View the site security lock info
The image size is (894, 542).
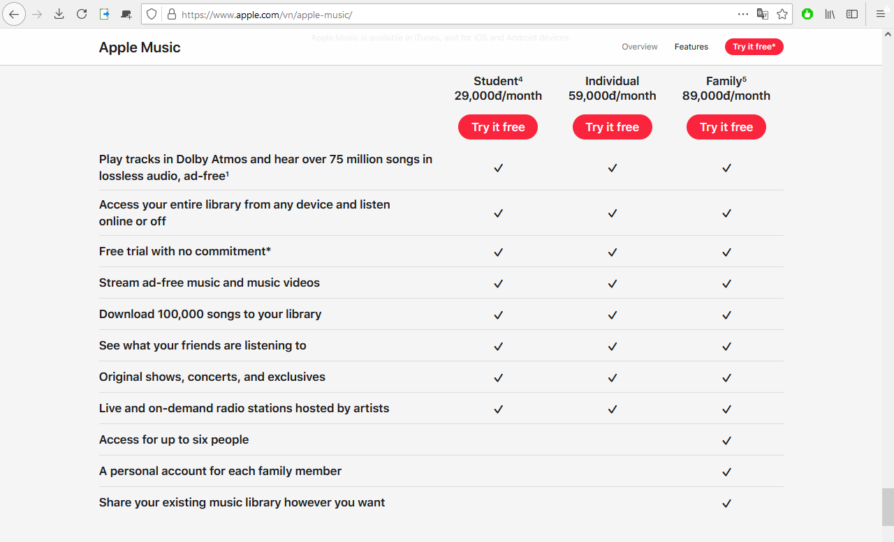point(172,14)
